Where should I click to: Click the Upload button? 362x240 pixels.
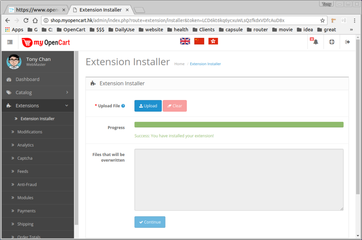[148, 105]
